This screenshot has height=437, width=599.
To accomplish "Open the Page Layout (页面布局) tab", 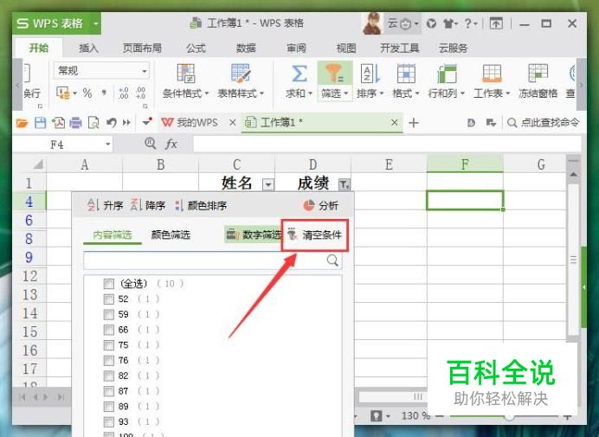I will click(142, 48).
